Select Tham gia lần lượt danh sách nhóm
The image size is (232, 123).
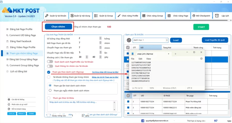click(x=50, y=86)
